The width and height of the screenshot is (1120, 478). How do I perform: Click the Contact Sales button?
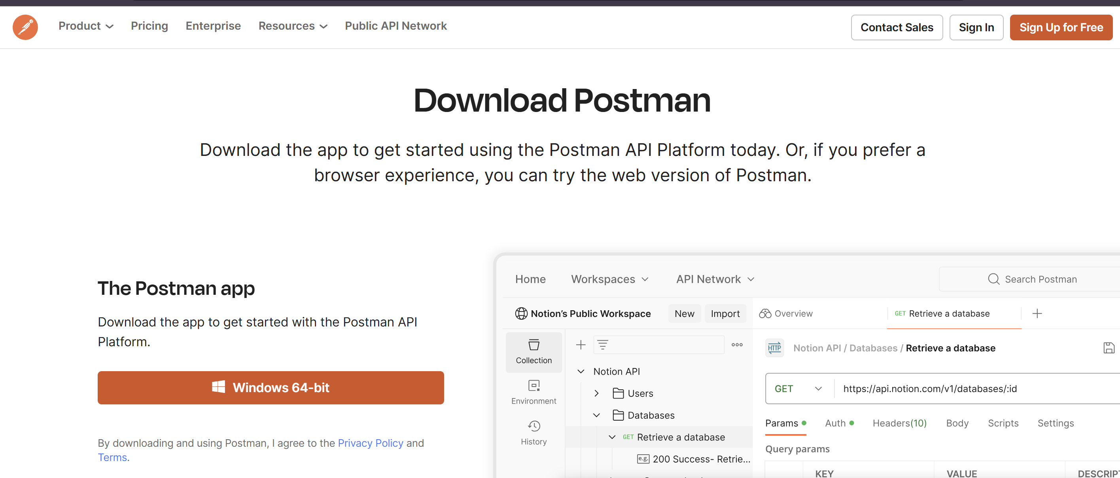[897, 27]
